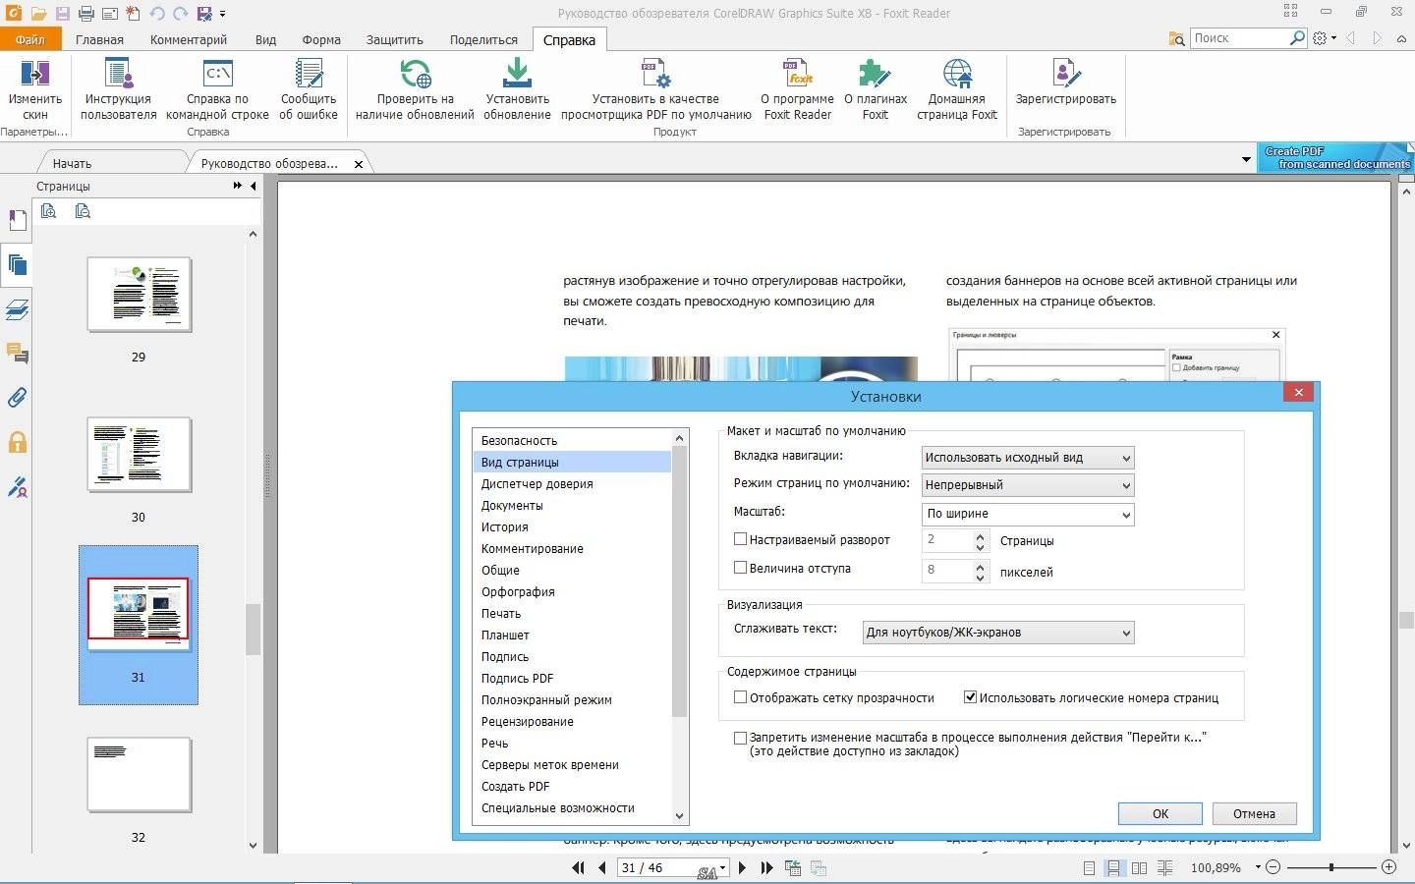
Task: Switch to the Защитить ribbon tab
Action: [395, 39]
